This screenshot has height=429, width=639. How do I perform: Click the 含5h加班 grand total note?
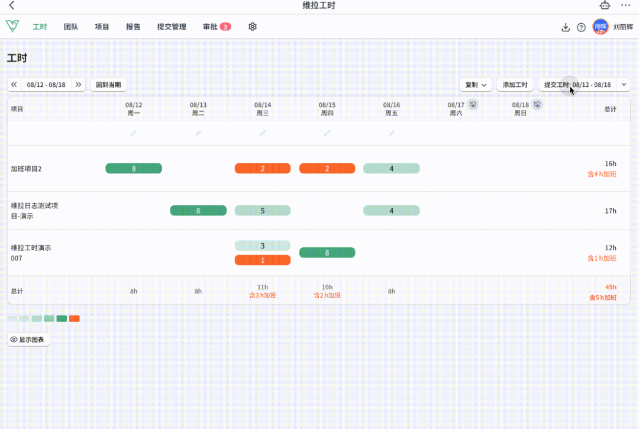pos(603,298)
